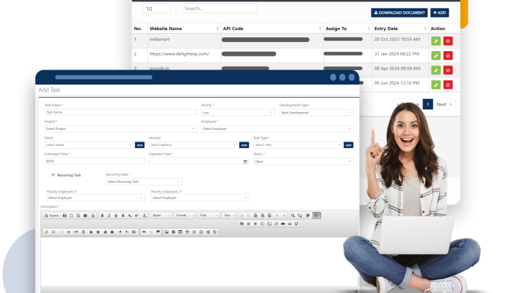Toggle the Recurring Task checkbox
Image resolution: width=505 pixels, height=293 pixels.
53,175
